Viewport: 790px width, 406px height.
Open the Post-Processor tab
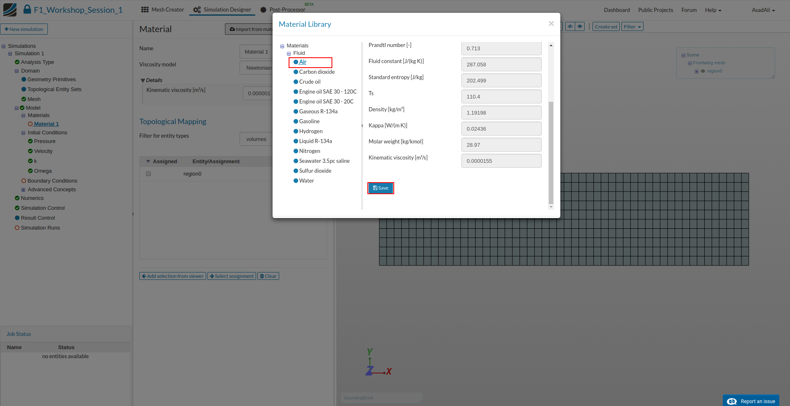point(283,9)
